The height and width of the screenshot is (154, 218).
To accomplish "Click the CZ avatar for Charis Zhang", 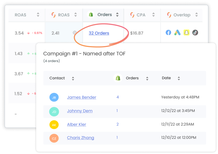I will pyautogui.click(x=54, y=138).
